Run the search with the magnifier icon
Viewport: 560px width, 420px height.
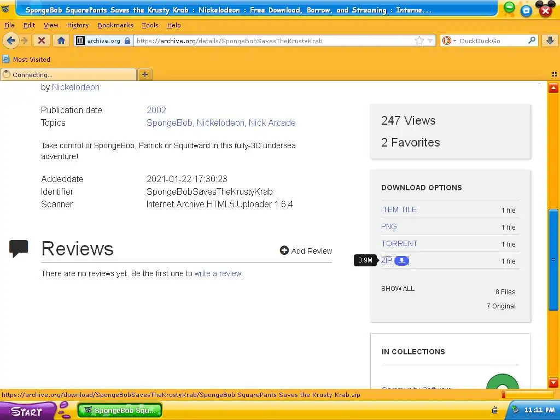coord(532,40)
